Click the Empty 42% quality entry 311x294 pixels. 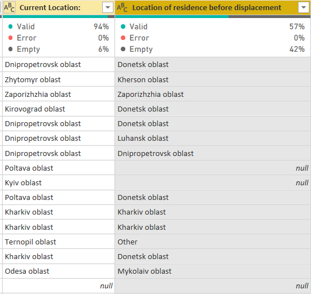coord(213,49)
